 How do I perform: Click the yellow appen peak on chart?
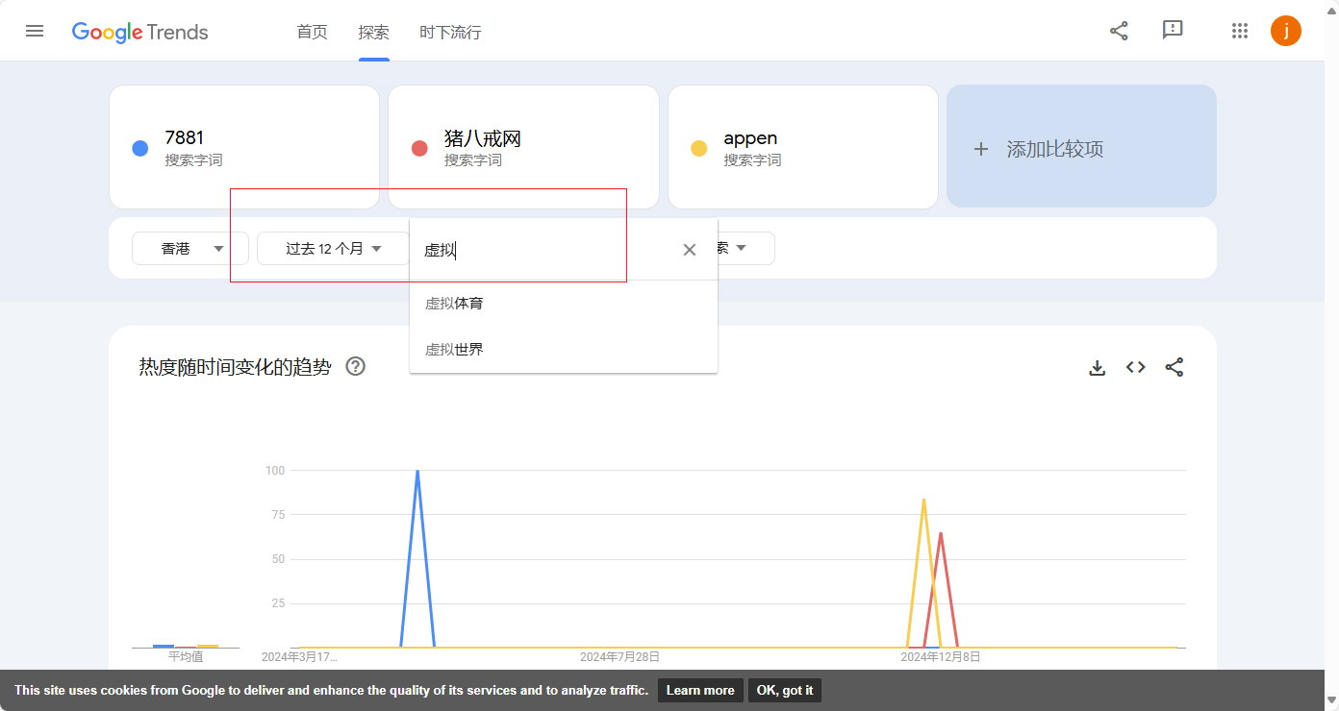(923, 501)
